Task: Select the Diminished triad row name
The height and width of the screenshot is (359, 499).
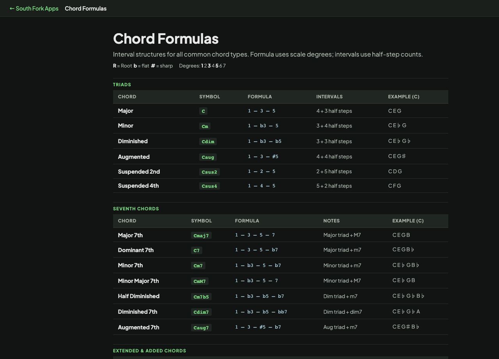Action: (133, 141)
